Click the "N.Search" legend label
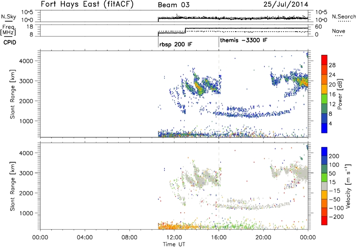 [344, 16]
